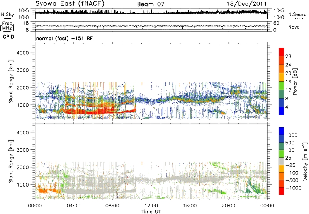Screen dimensions: 309x214
Task: Click the '20:00' time axis tick label
Action: (x=229, y=206)
